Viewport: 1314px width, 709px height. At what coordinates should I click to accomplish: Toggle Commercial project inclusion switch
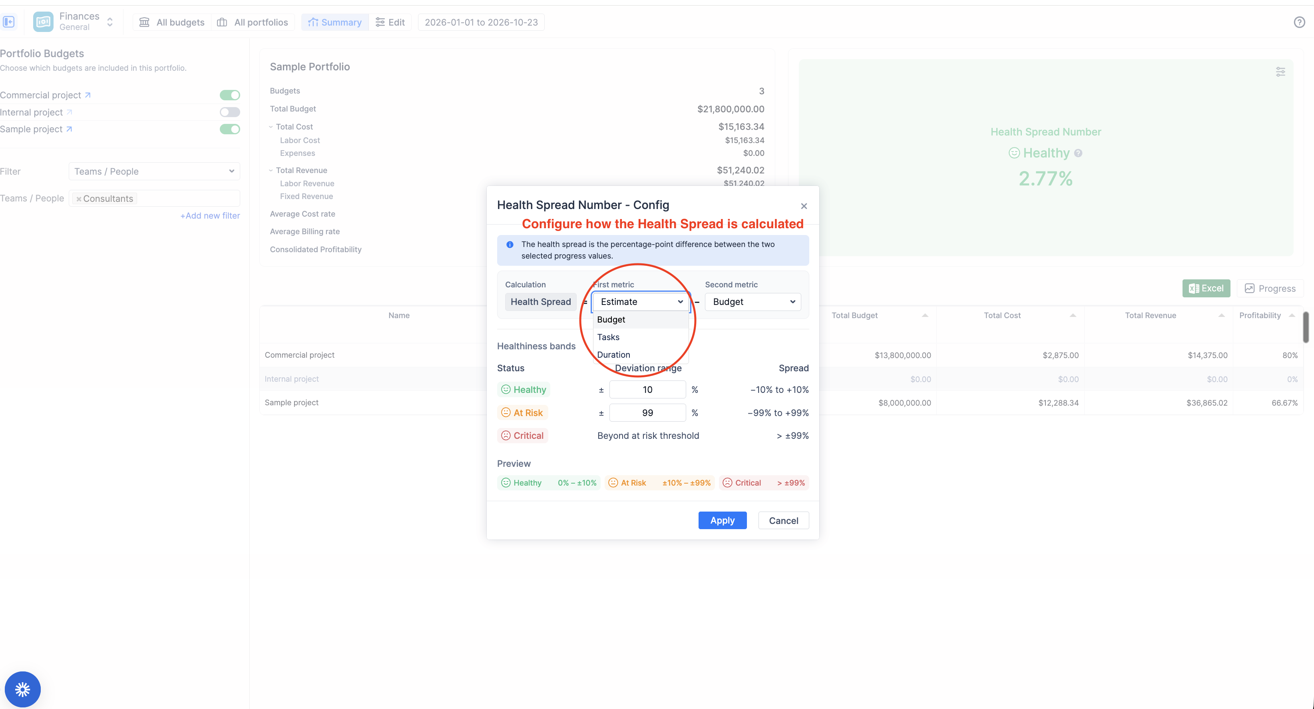(229, 95)
